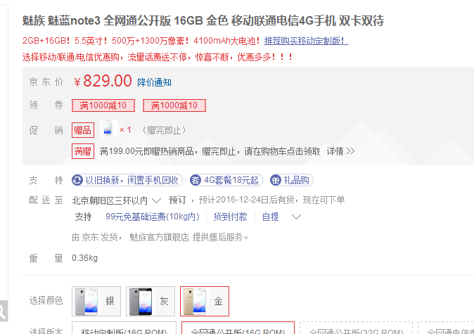Choose 全网通公开版(16G ROM) version
This screenshot has height=334, width=474.
point(238,328)
